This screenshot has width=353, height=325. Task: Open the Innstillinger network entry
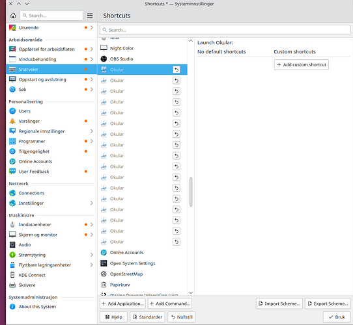click(51, 203)
